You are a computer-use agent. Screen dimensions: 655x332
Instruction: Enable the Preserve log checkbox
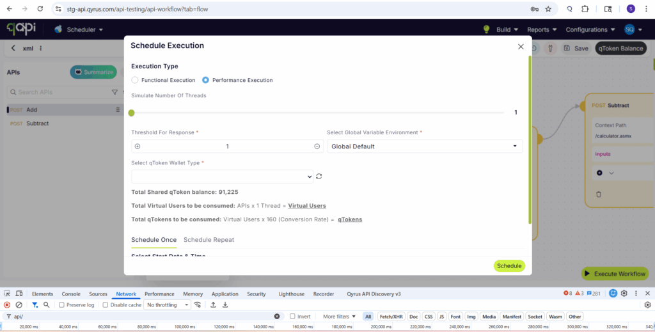coord(61,305)
